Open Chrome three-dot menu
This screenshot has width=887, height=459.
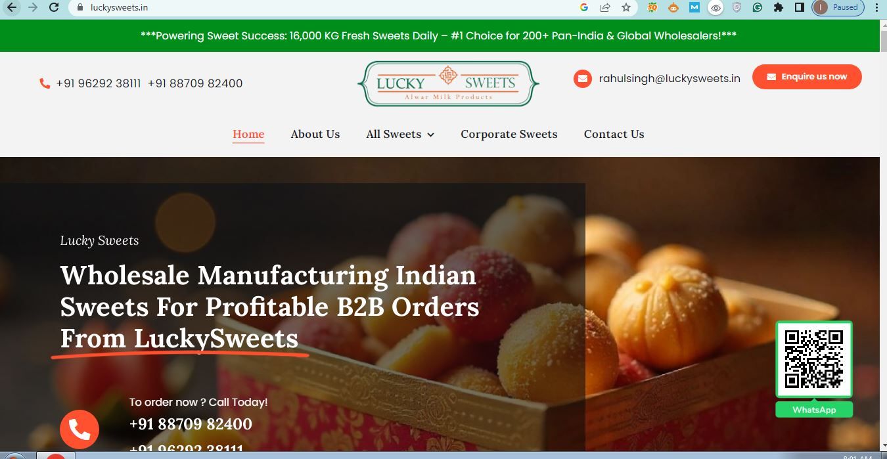pos(876,8)
